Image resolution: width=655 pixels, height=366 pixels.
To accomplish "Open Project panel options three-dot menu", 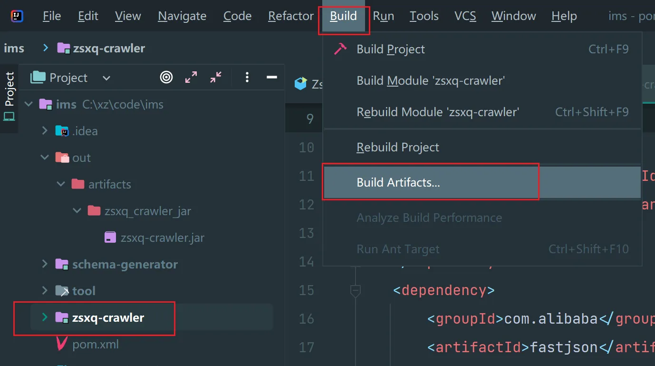I will [x=247, y=77].
